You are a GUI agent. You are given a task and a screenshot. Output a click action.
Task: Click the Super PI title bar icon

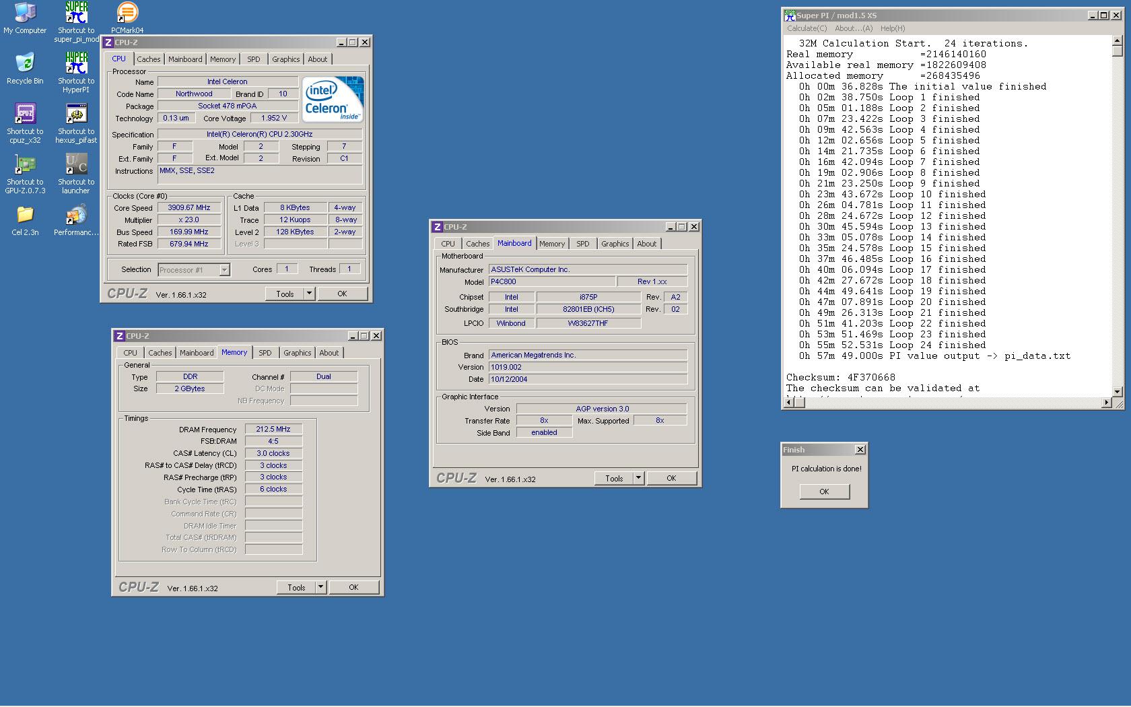pyautogui.click(x=790, y=15)
